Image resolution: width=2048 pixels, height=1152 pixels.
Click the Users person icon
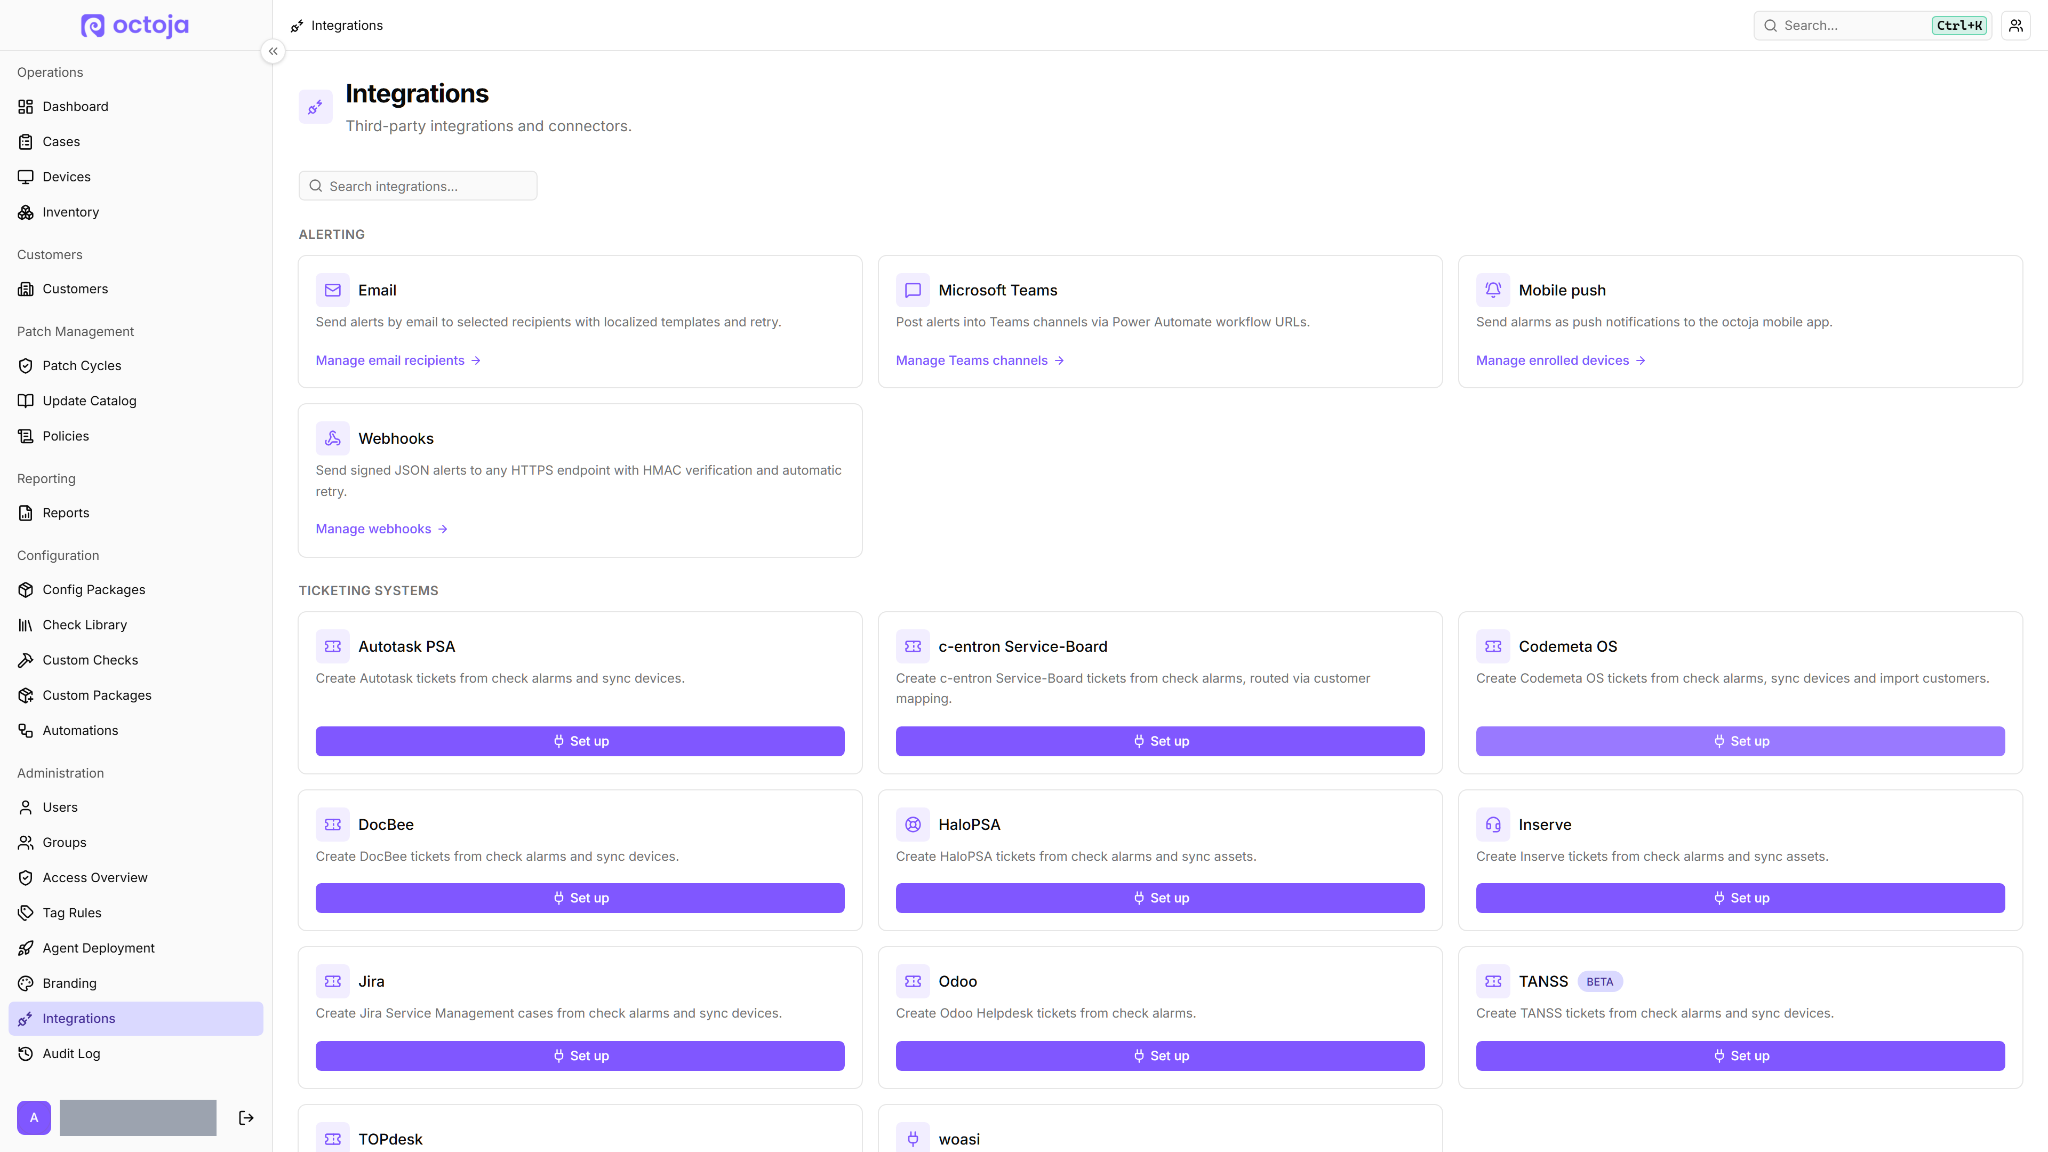26,807
